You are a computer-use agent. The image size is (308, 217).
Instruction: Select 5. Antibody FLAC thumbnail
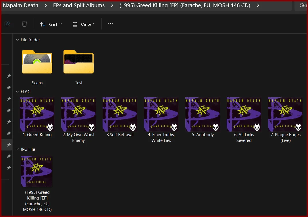pyautogui.click(x=203, y=114)
